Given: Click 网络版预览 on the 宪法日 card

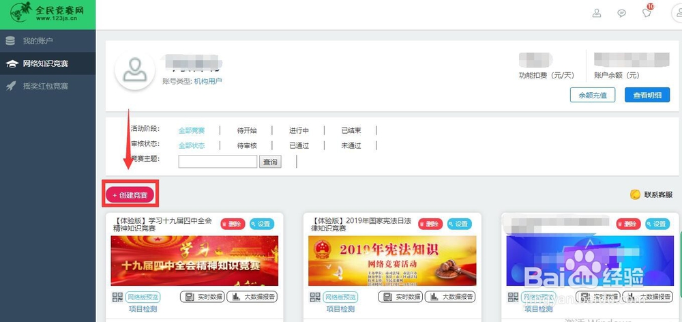Looking at the screenshot, I should [340, 297].
